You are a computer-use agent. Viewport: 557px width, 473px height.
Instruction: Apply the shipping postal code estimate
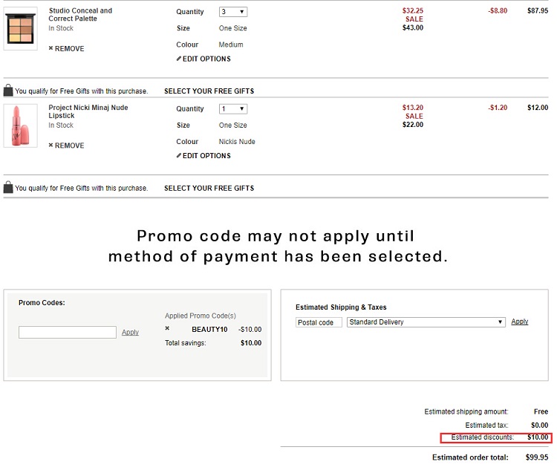[x=520, y=322]
